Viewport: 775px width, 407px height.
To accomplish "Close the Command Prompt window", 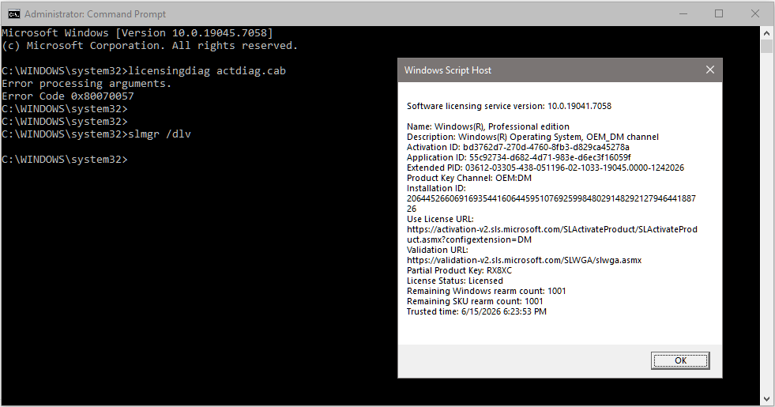I will pos(755,14).
